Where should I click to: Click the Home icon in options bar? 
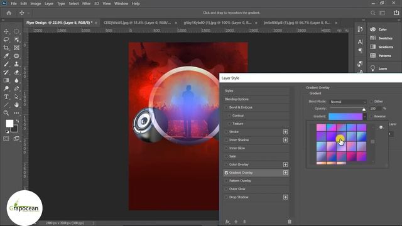coord(9,13)
